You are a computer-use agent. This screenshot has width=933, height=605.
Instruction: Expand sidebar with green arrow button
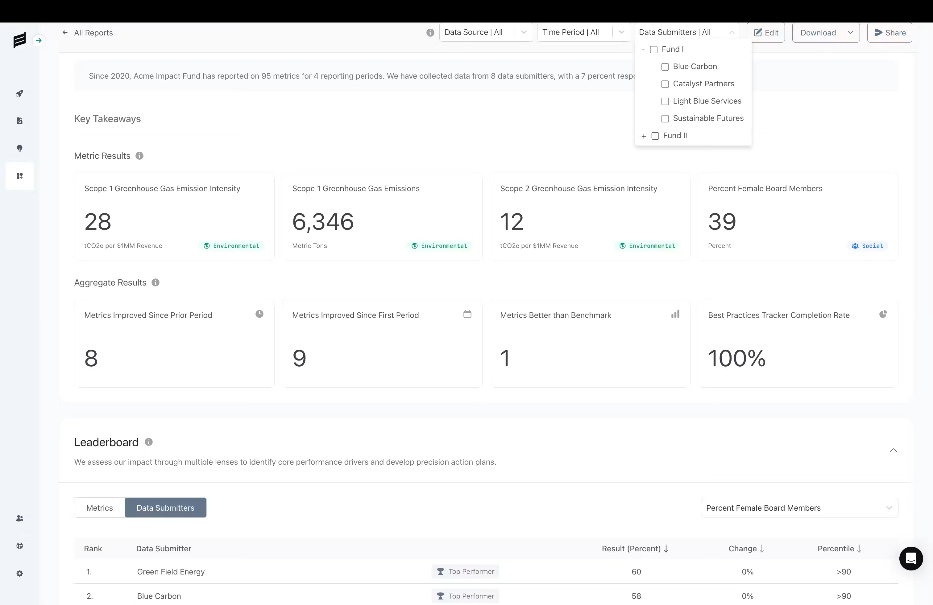click(x=39, y=40)
